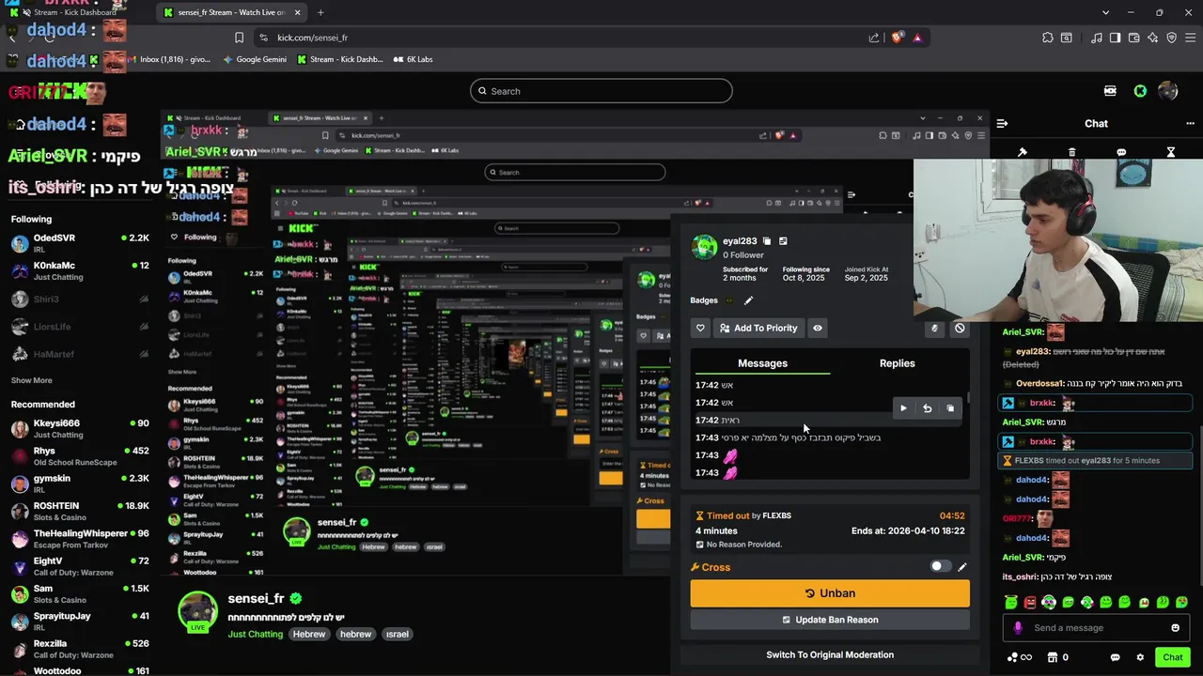1203x676 pixels.
Task: Select the sensei_fr Stream browser tab
Action: [x=232, y=12]
